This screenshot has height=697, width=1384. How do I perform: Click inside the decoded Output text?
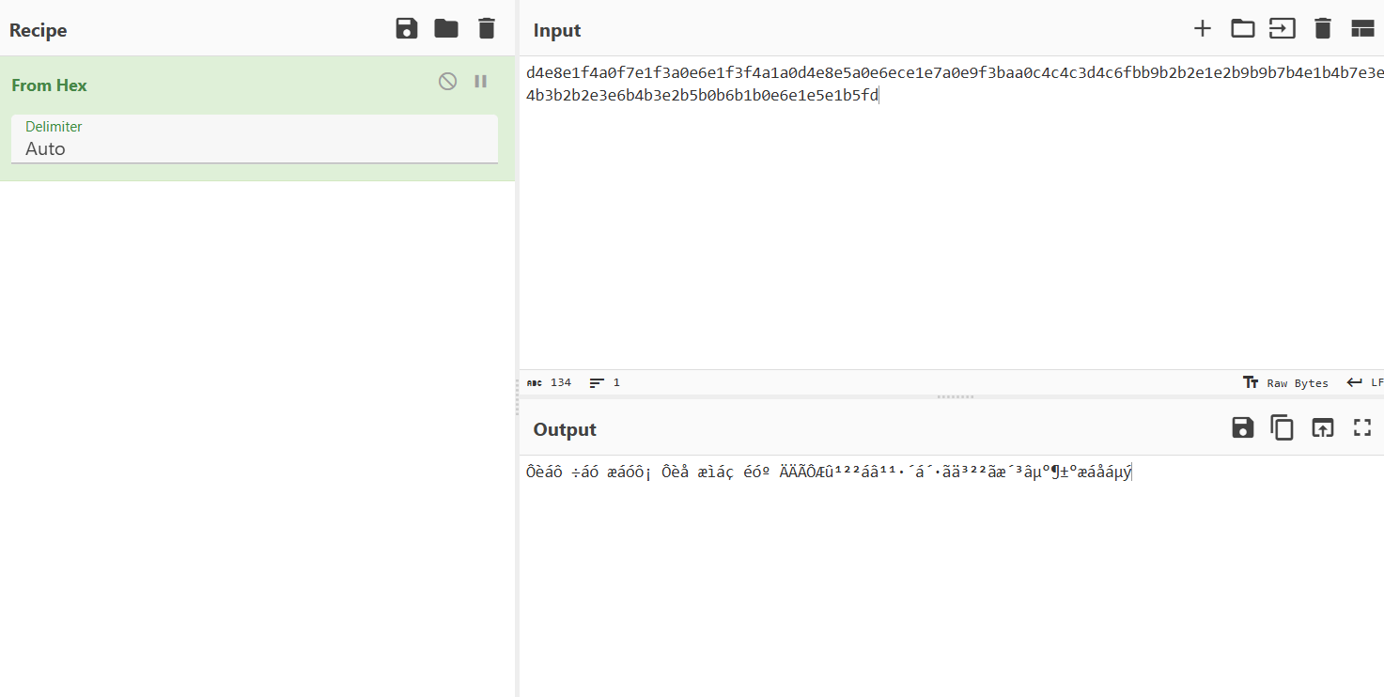coord(830,472)
